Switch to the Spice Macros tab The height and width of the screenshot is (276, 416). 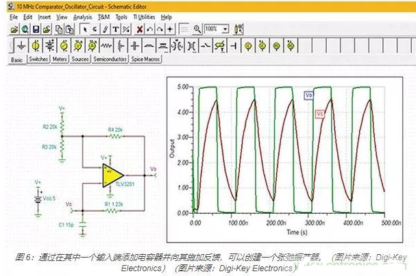pyautogui.click(x=145, y=59)
